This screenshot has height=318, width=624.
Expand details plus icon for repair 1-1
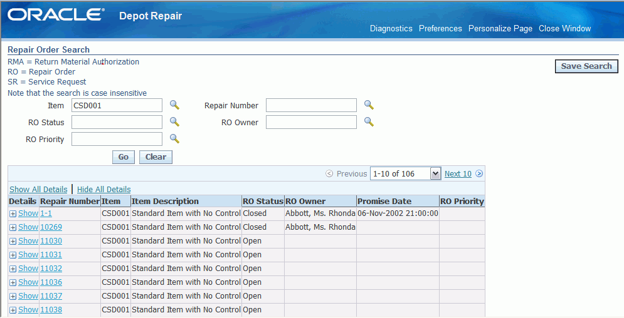(13, 214)
